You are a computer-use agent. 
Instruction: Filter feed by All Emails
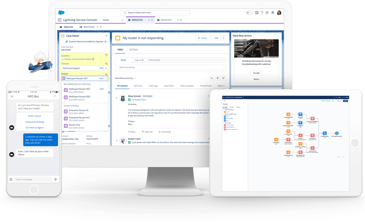click(x=138, y=86)
